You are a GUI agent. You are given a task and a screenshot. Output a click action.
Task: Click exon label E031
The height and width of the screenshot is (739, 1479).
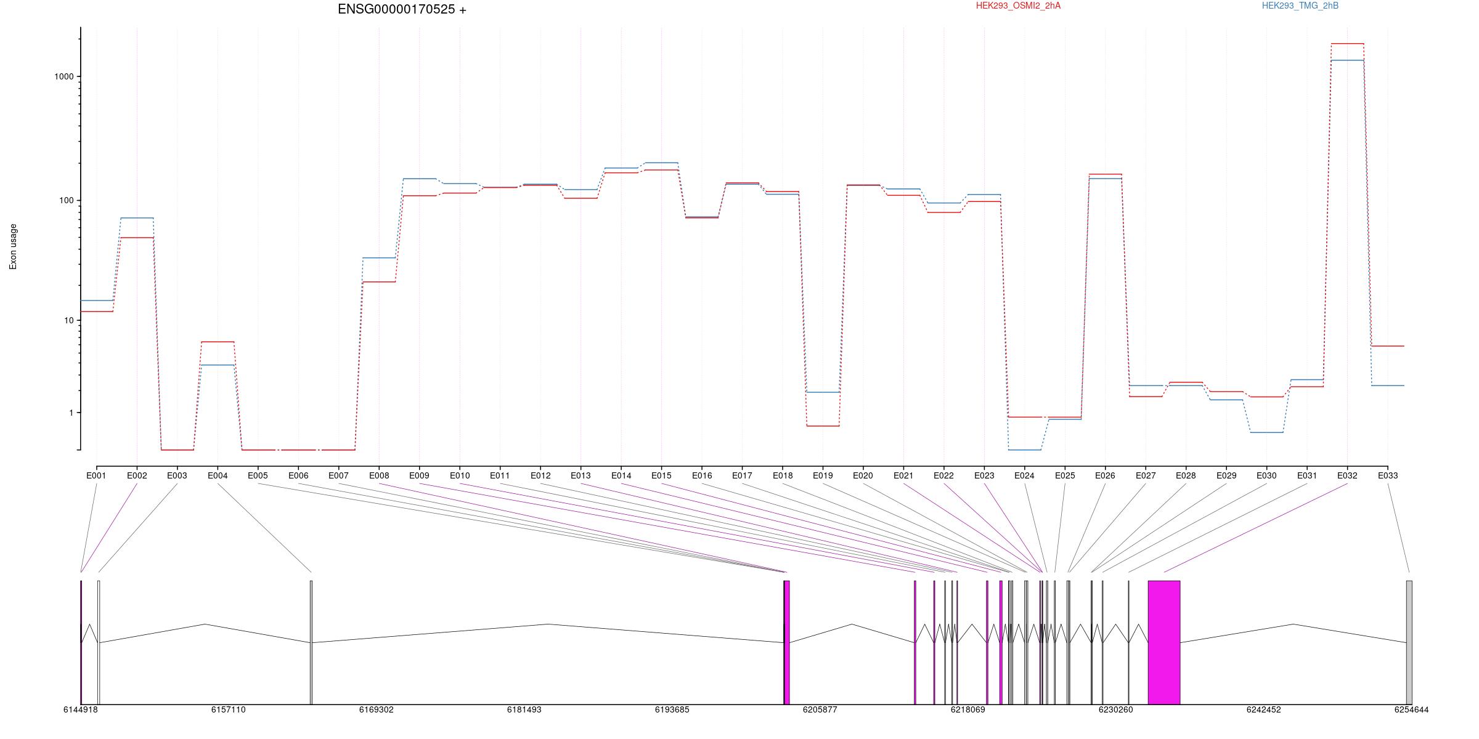(1307, 475)
